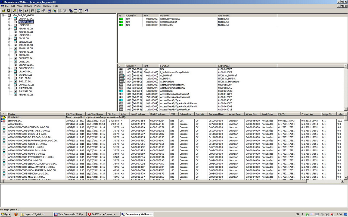Open the Profile menu

[38, 6]
